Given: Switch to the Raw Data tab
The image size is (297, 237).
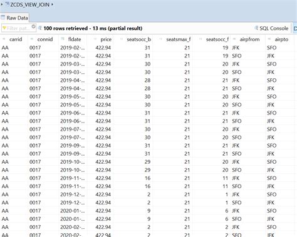Looking at the screenshot, I should coord(14,18).
